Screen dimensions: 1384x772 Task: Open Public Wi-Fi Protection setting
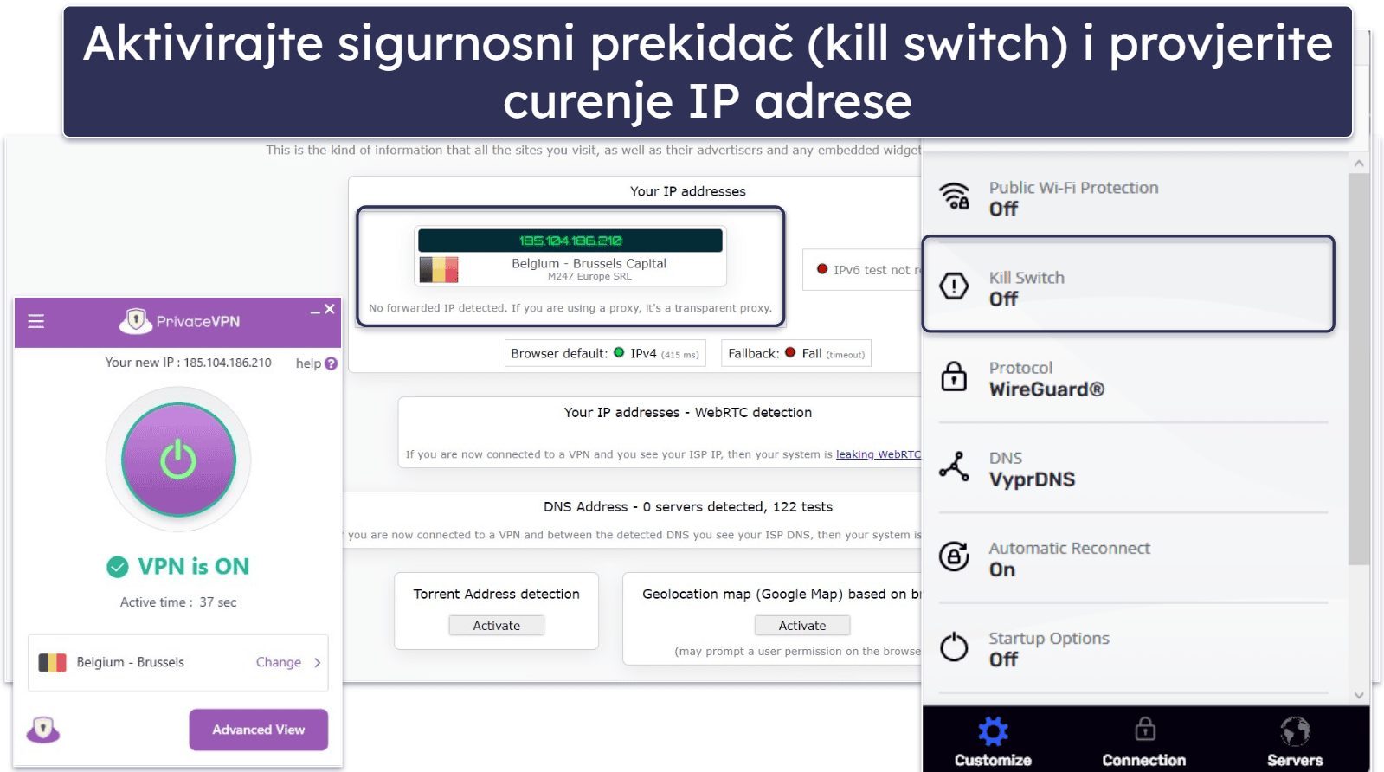[1133, 198]
